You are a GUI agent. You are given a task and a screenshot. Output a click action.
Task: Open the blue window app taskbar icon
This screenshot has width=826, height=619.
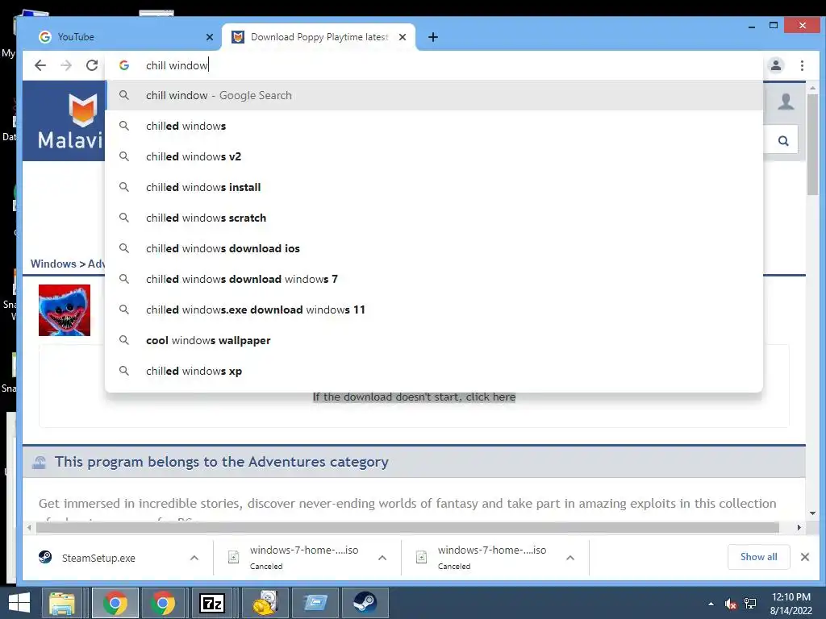click(x=315, y=603)
